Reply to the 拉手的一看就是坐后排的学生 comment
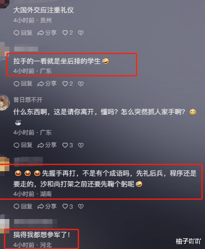 click(23, 84)
